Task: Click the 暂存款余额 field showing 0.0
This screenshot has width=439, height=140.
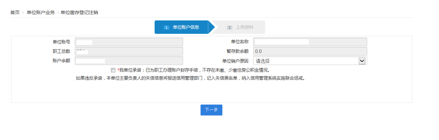Action: tap(310, 51)
